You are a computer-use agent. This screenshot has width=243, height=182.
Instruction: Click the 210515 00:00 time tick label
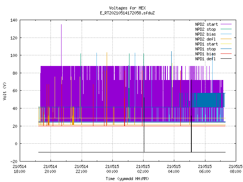tap(112, 169)
